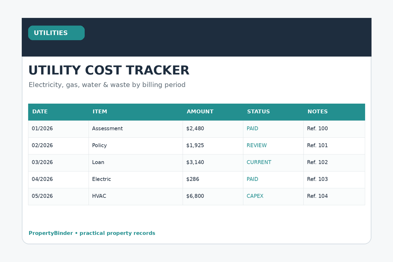
Task: Click the UTILITIES badge
Action: [x=56, y=33]
